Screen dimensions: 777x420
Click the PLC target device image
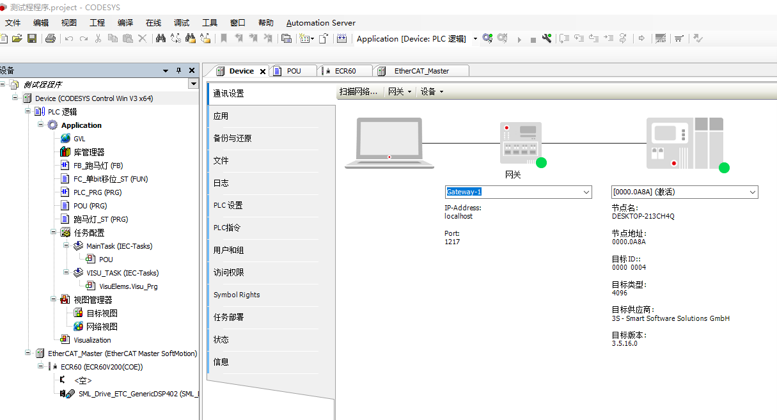coord(685,143)
